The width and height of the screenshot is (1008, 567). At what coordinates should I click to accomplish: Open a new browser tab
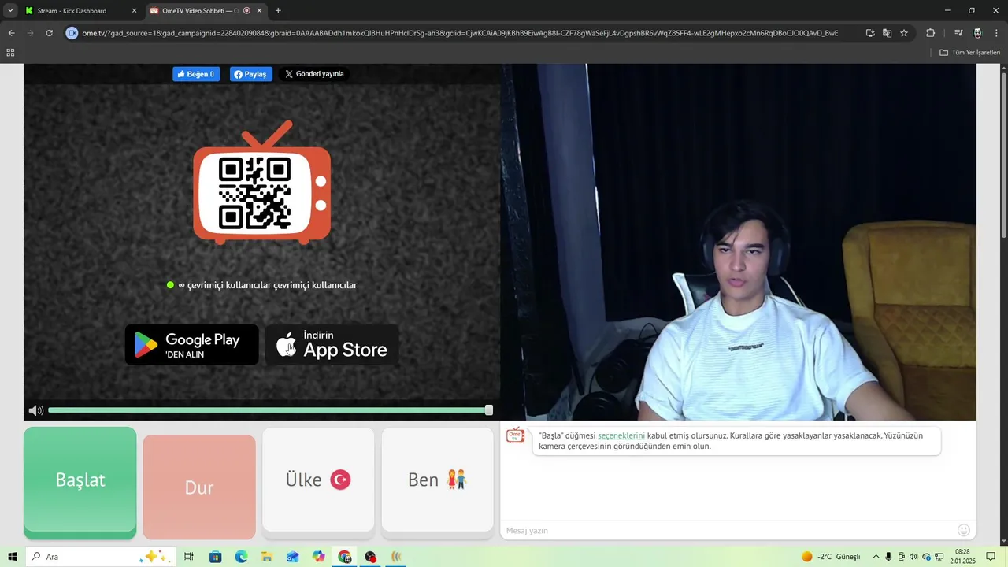point(278,10)
